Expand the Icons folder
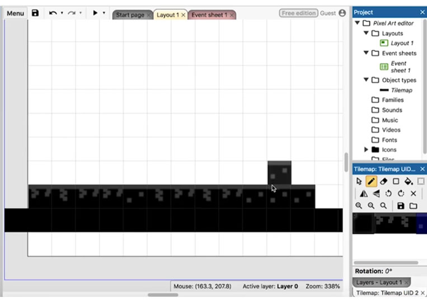 (366, 150)
